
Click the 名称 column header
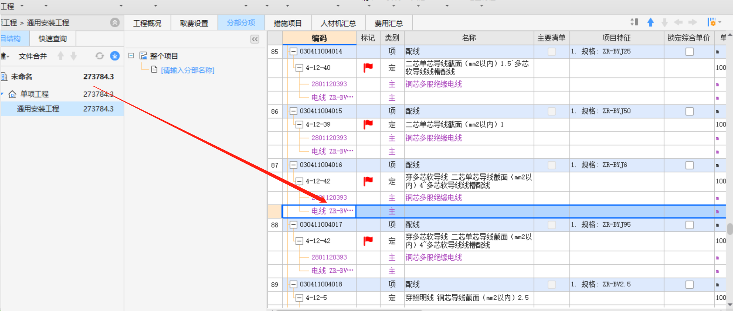pos(469,38)
